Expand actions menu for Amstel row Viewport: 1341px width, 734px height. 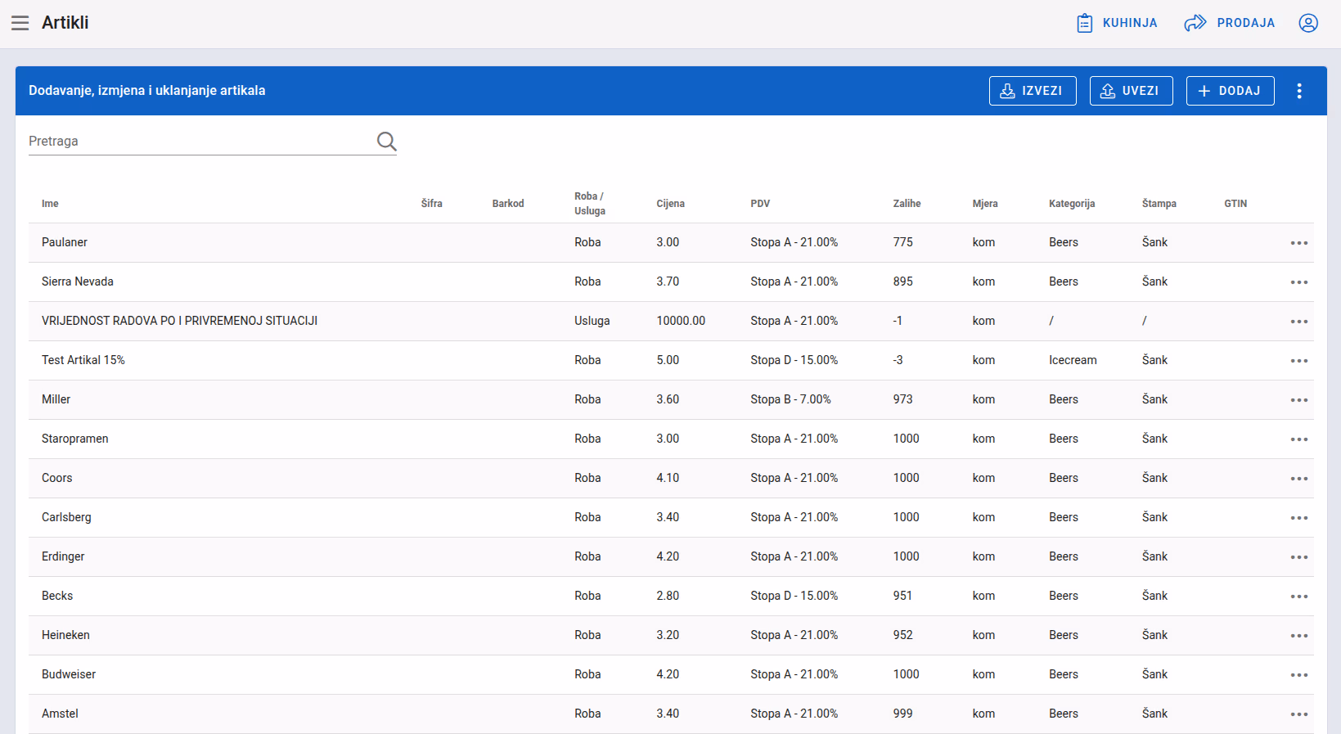pos(1299,714)
